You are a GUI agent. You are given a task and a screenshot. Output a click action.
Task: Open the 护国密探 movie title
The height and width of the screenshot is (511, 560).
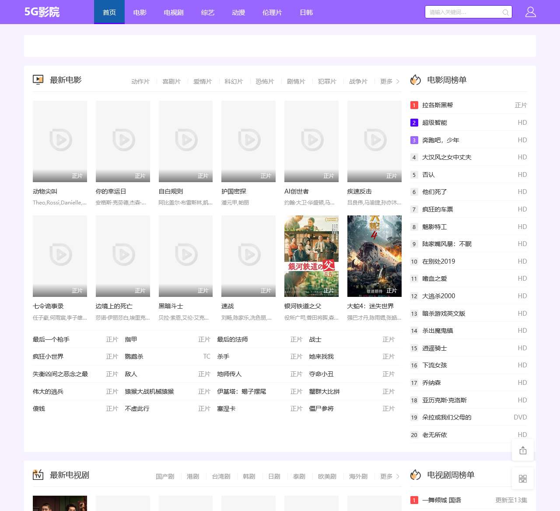(x=234, y=191)
